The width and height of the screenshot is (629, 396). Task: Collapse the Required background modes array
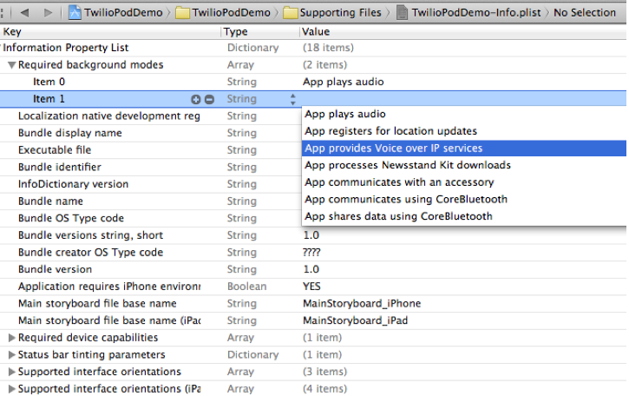pos(11,65)
